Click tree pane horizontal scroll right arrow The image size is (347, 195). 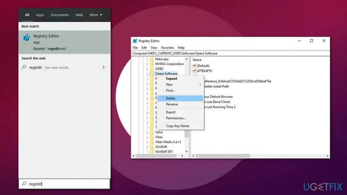click(x=182, y=156)
